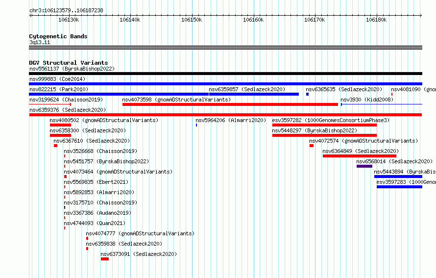The width and height of the screenshot is (436, 278).
Task: Click the nsv3526668 (Chaisson2019) label
Action: (100, 151)
